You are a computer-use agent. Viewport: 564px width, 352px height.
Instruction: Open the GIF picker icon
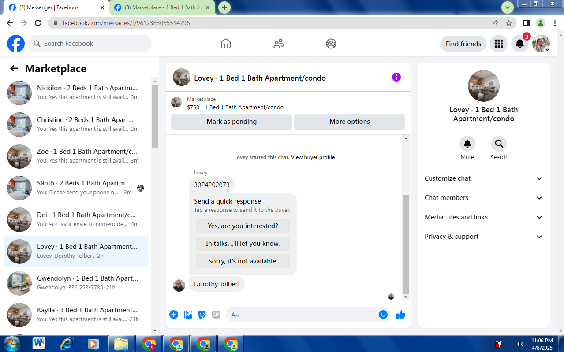(x=216, y=315)
